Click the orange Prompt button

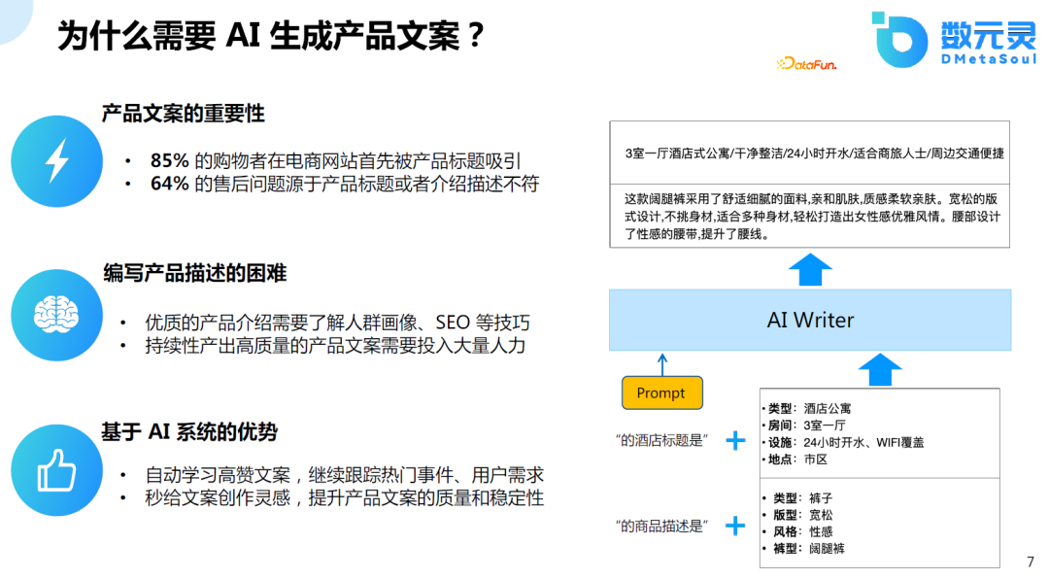point(662,392)
